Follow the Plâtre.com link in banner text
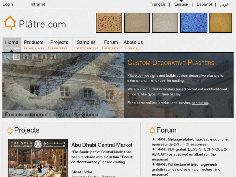Image resolution: width=236 pixels, height=177 pixels. coord(136,75)
